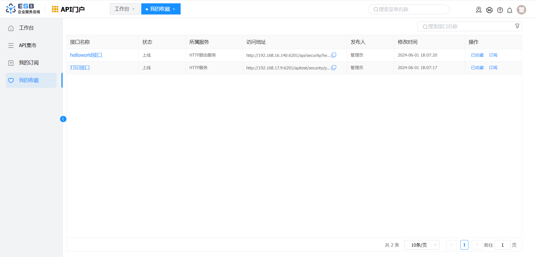Screen dimensions: 536x257
Task: Click the help question mark icon
Action: click(x=500, y=10)
